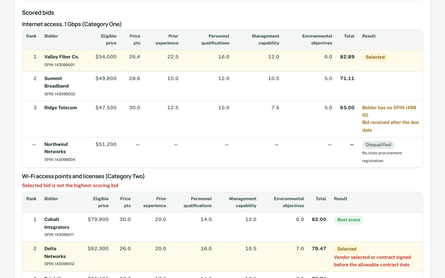Click 'No state procurement registration' note
Image resolution: width=445 pixels, height=278 pixels.
pyautogui.click(x=382, y=157)
